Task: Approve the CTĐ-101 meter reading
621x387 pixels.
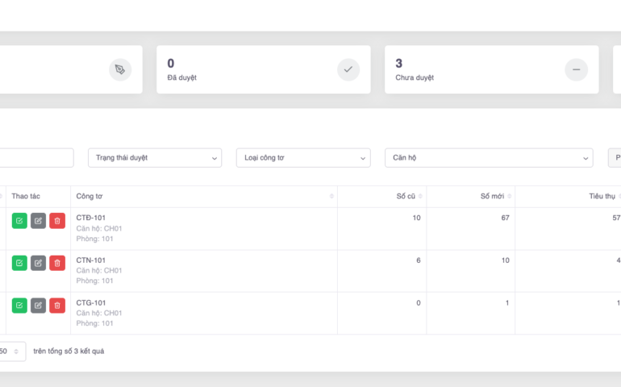Action: [x=19, y=221]
